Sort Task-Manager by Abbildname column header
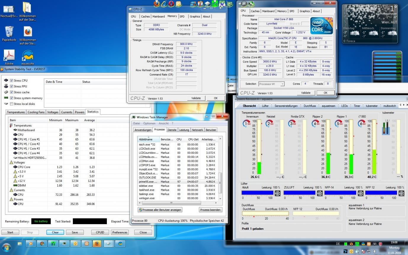 click(x=148, y=139)
